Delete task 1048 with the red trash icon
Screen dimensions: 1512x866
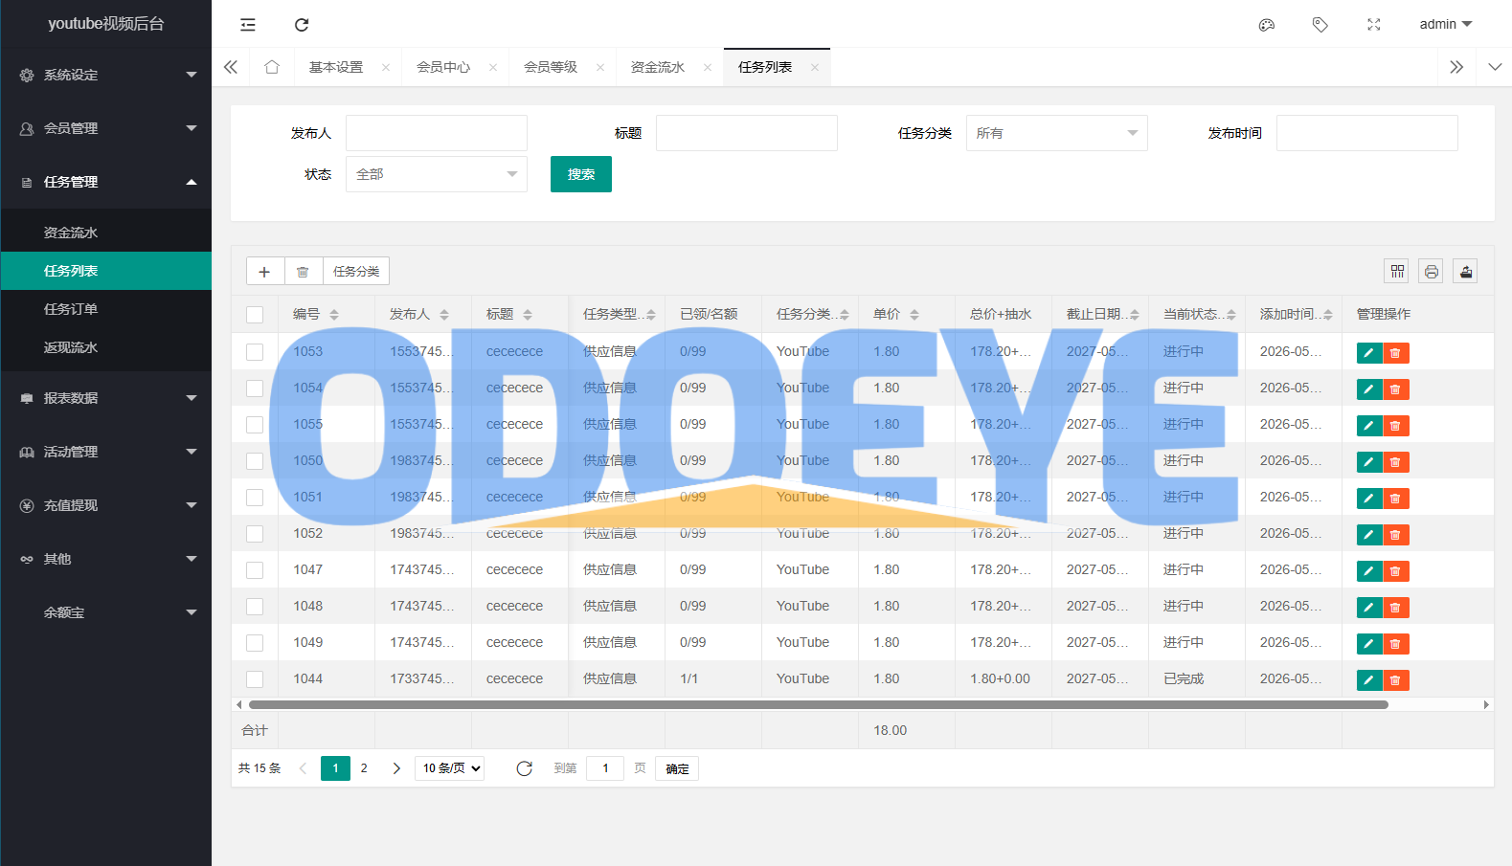pos(1396,608)
